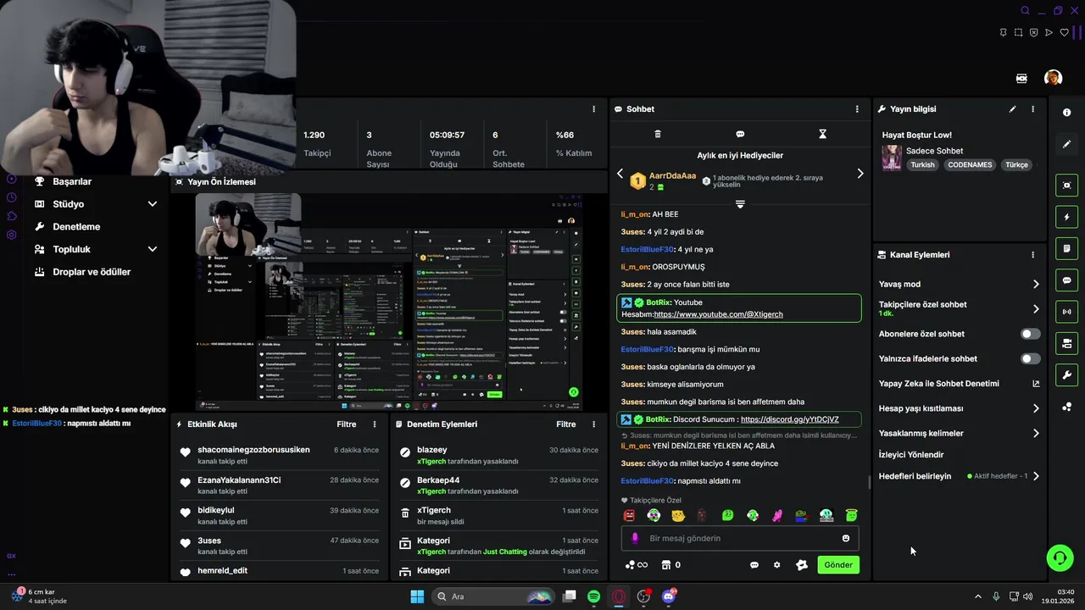Click the green headset support icon
Image resolution: width=1085 pixels, height=610 pixels.
[1060, 557]
